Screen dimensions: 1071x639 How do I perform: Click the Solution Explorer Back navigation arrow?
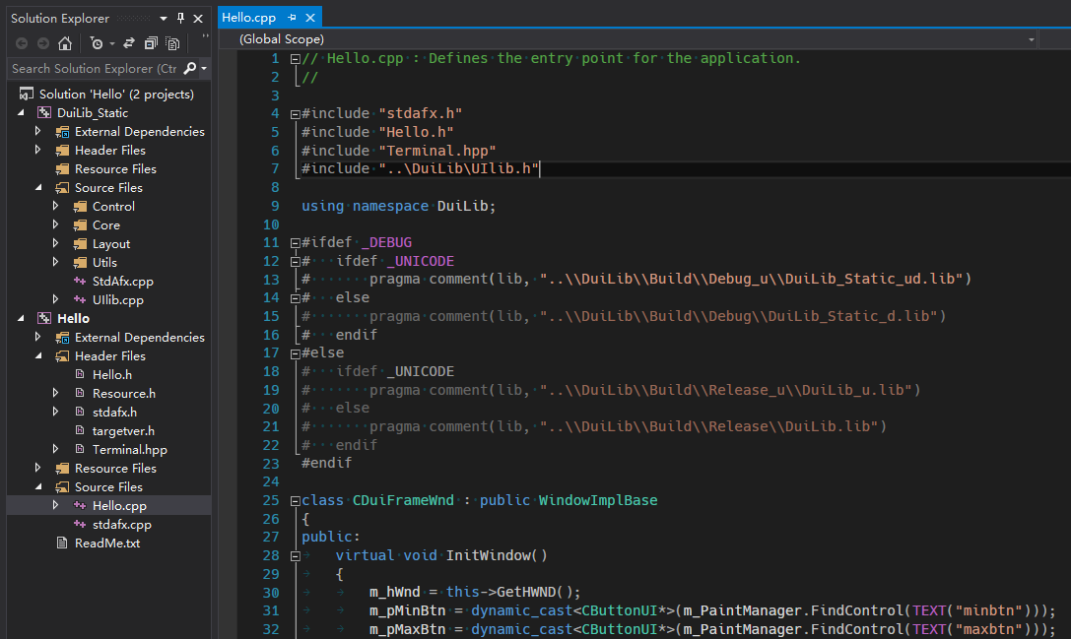pyautogui.click(x=22, y=43)
